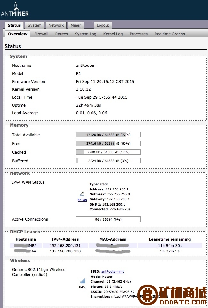Click the BSSID 20:59:A0:ED:96:57 line
208x308 pixels.
click(x=113, y=292)
